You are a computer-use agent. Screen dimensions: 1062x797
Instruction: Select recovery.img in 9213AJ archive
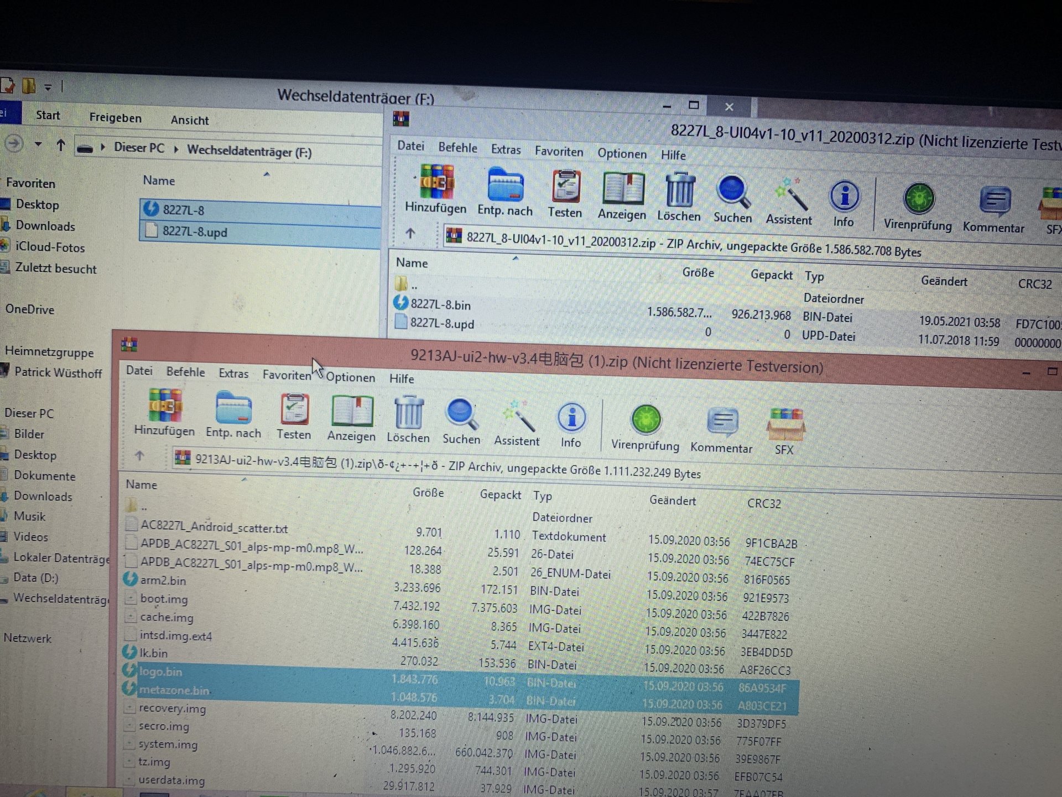coord(173,708)
